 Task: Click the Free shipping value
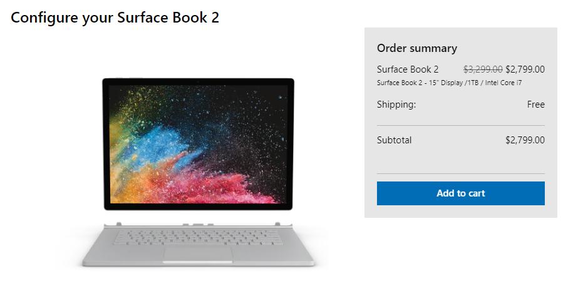click(x=535, y=105)
